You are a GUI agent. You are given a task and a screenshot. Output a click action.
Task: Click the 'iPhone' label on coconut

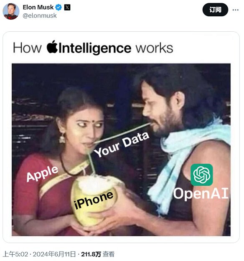point(94,200)
